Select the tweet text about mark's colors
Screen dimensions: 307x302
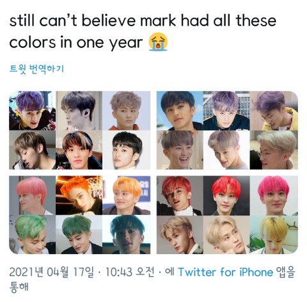coord(143,31)
